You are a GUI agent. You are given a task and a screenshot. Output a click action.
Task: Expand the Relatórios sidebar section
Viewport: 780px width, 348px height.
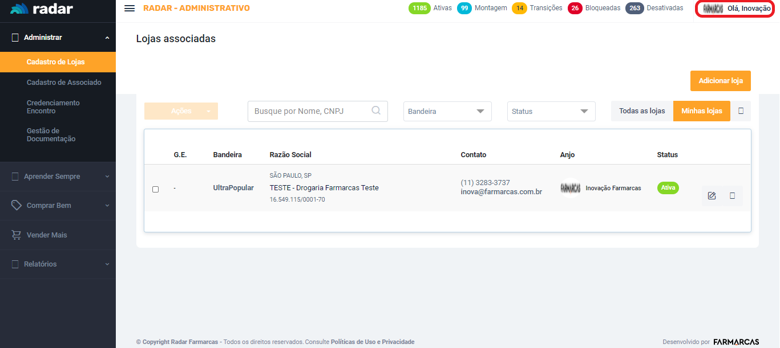57,264
